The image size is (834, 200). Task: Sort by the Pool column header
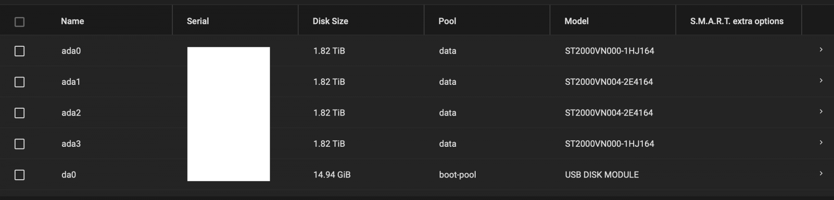click(447, 21)
